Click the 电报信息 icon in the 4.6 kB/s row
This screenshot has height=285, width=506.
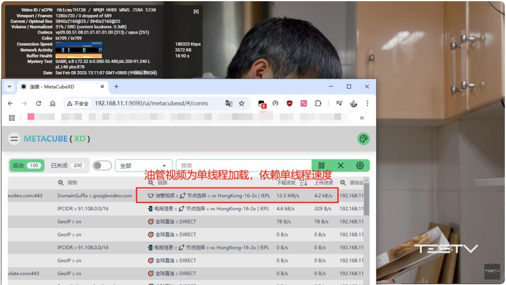(x=150, y=209)
